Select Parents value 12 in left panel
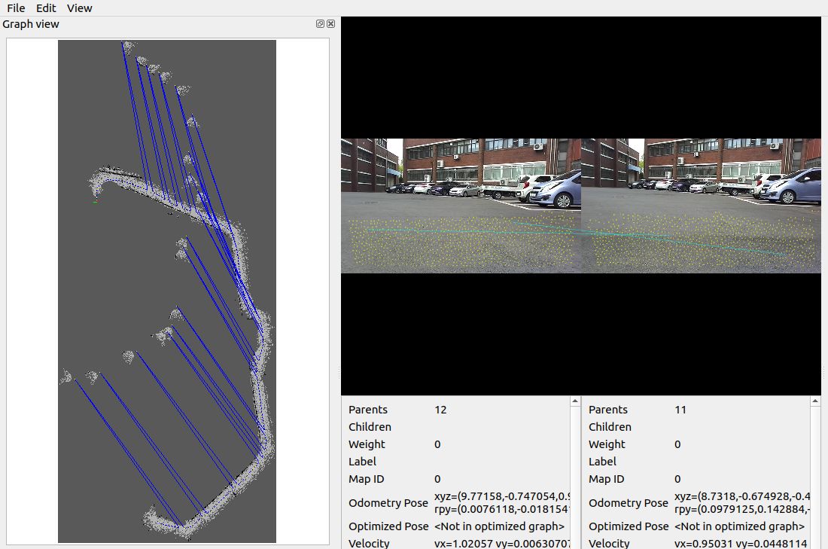 coord(440,410)
